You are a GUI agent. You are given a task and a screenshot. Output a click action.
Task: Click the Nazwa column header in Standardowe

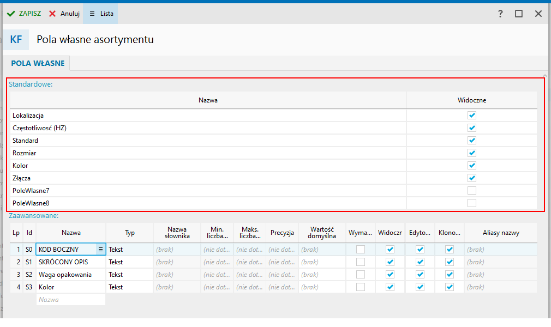coord(208,100)
